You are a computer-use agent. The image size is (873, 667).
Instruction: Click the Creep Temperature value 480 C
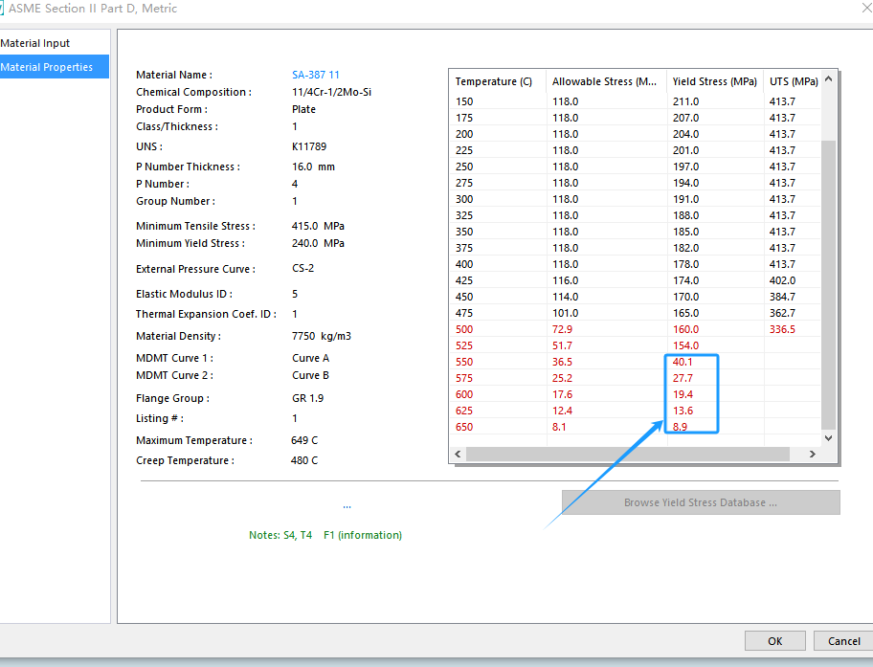[304, 460]
